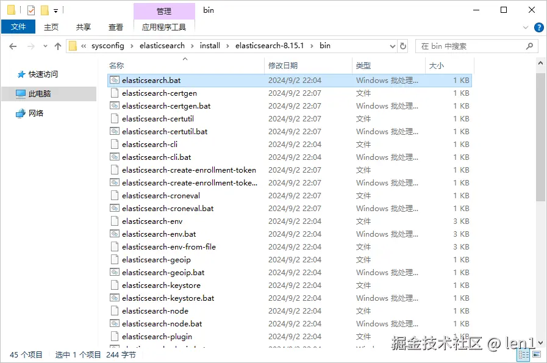Click the elasticsearch-certgen file icon
Image resolution: width=547 pixels, height=363 pixels.
tap(115, 93)
